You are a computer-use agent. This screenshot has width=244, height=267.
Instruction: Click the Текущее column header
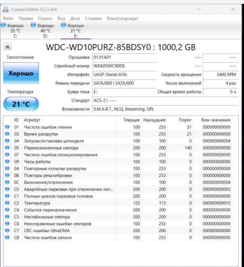coord(132,120)
